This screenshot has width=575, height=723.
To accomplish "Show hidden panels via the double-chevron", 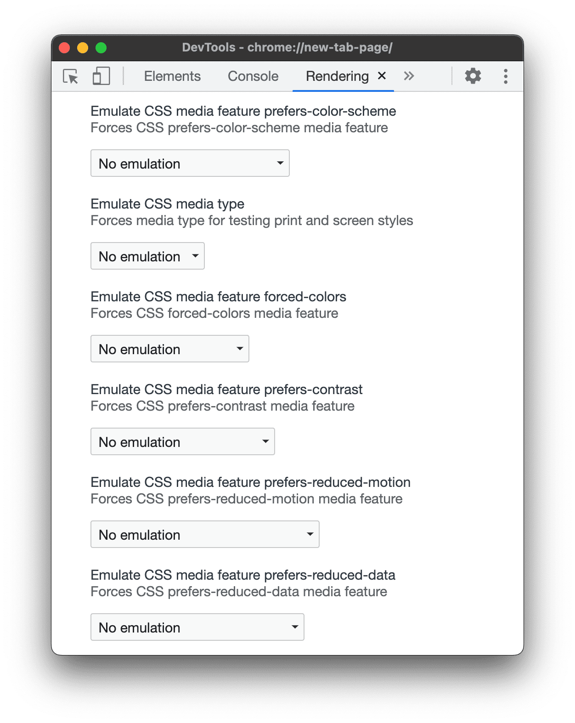I will tap(409, 76).
